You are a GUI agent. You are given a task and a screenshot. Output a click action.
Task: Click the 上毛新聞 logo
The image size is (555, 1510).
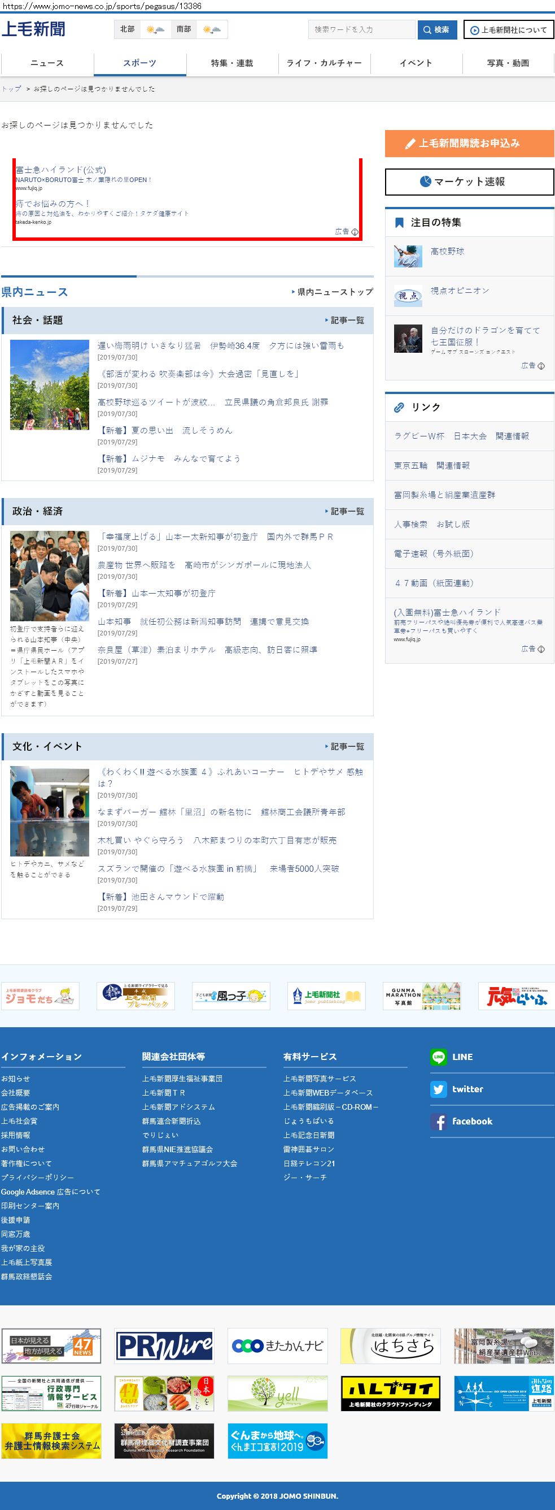point(33,29)
